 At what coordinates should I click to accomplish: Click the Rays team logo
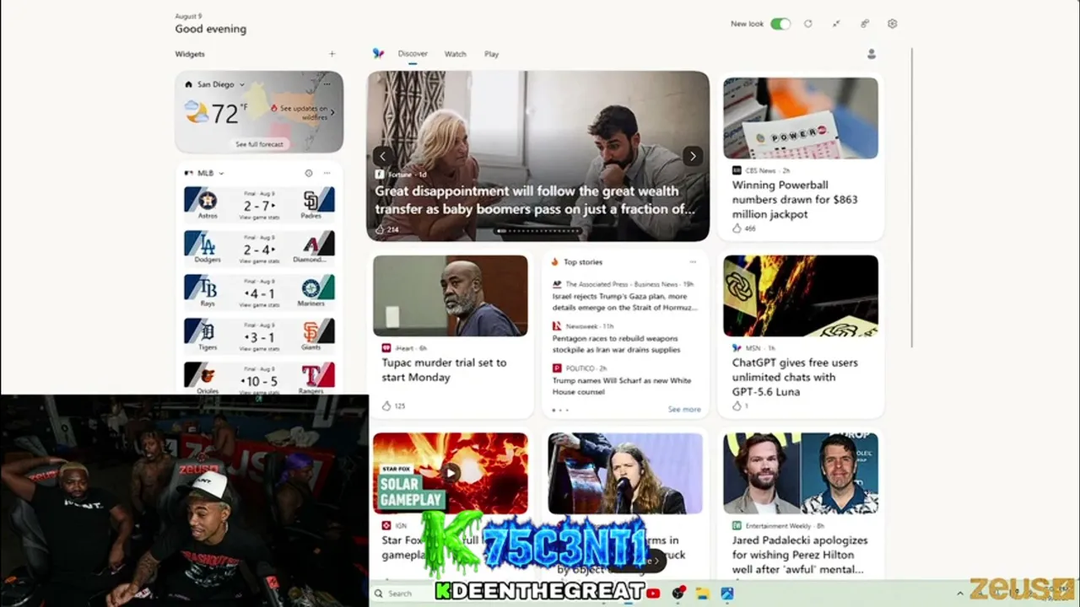[x=208, y=288]
